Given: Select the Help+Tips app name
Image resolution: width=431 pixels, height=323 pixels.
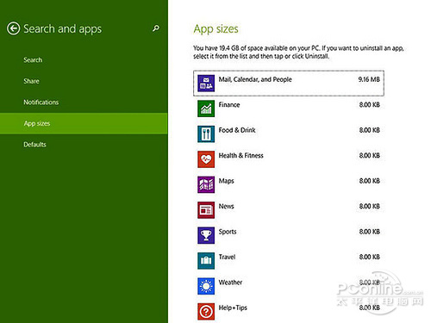Looking at the screenshot, I should [233, 307].
